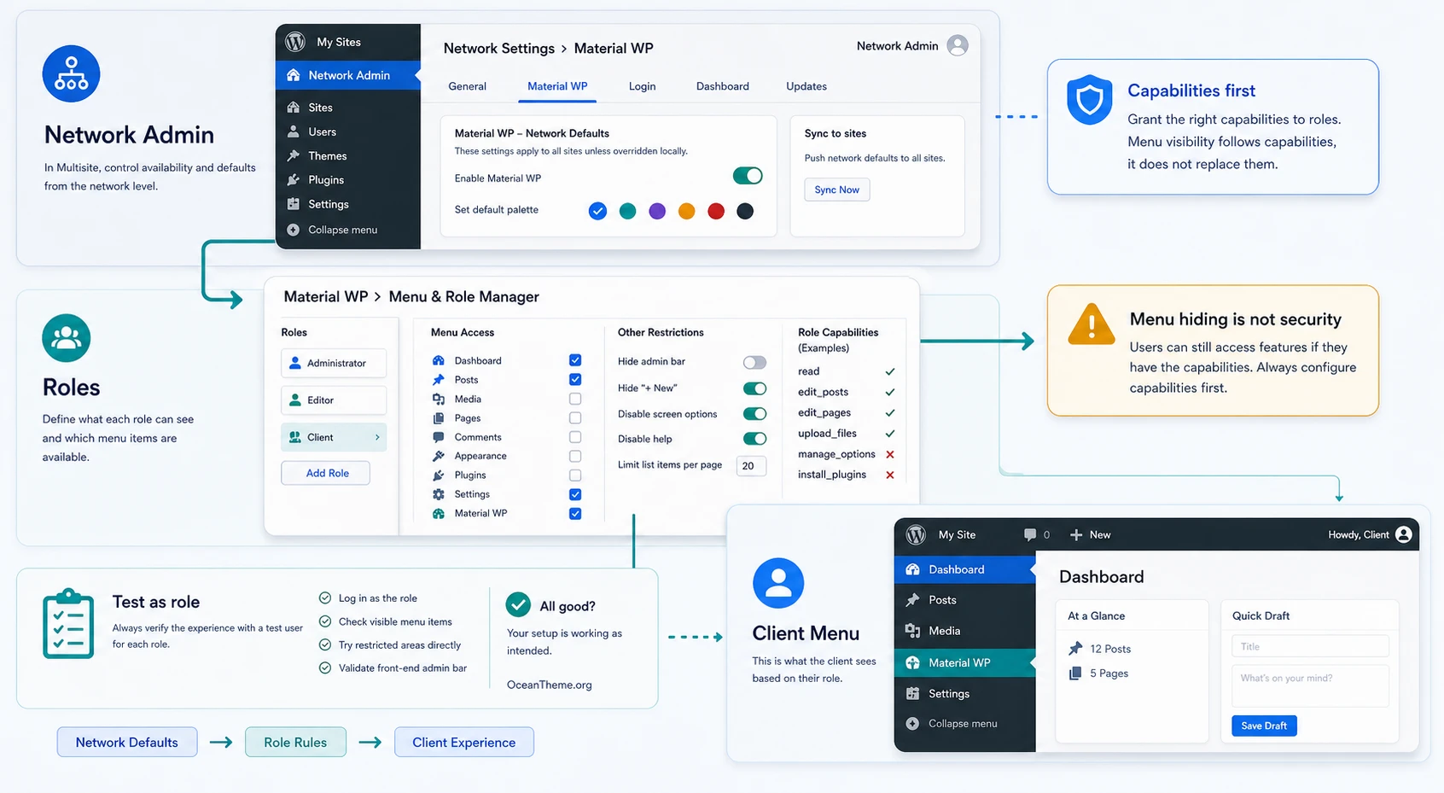Click the Posts pin icon in client menu
Screen dimensions: 1444x793
912,600
